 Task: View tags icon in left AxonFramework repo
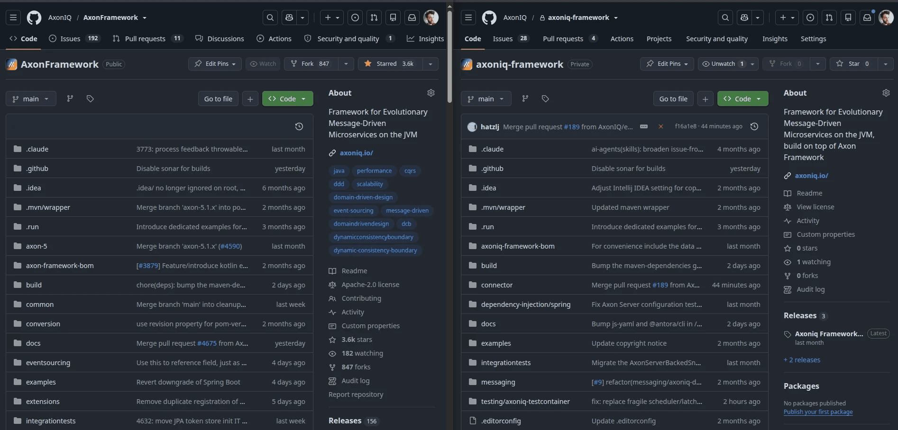click(x=90, y=99)
